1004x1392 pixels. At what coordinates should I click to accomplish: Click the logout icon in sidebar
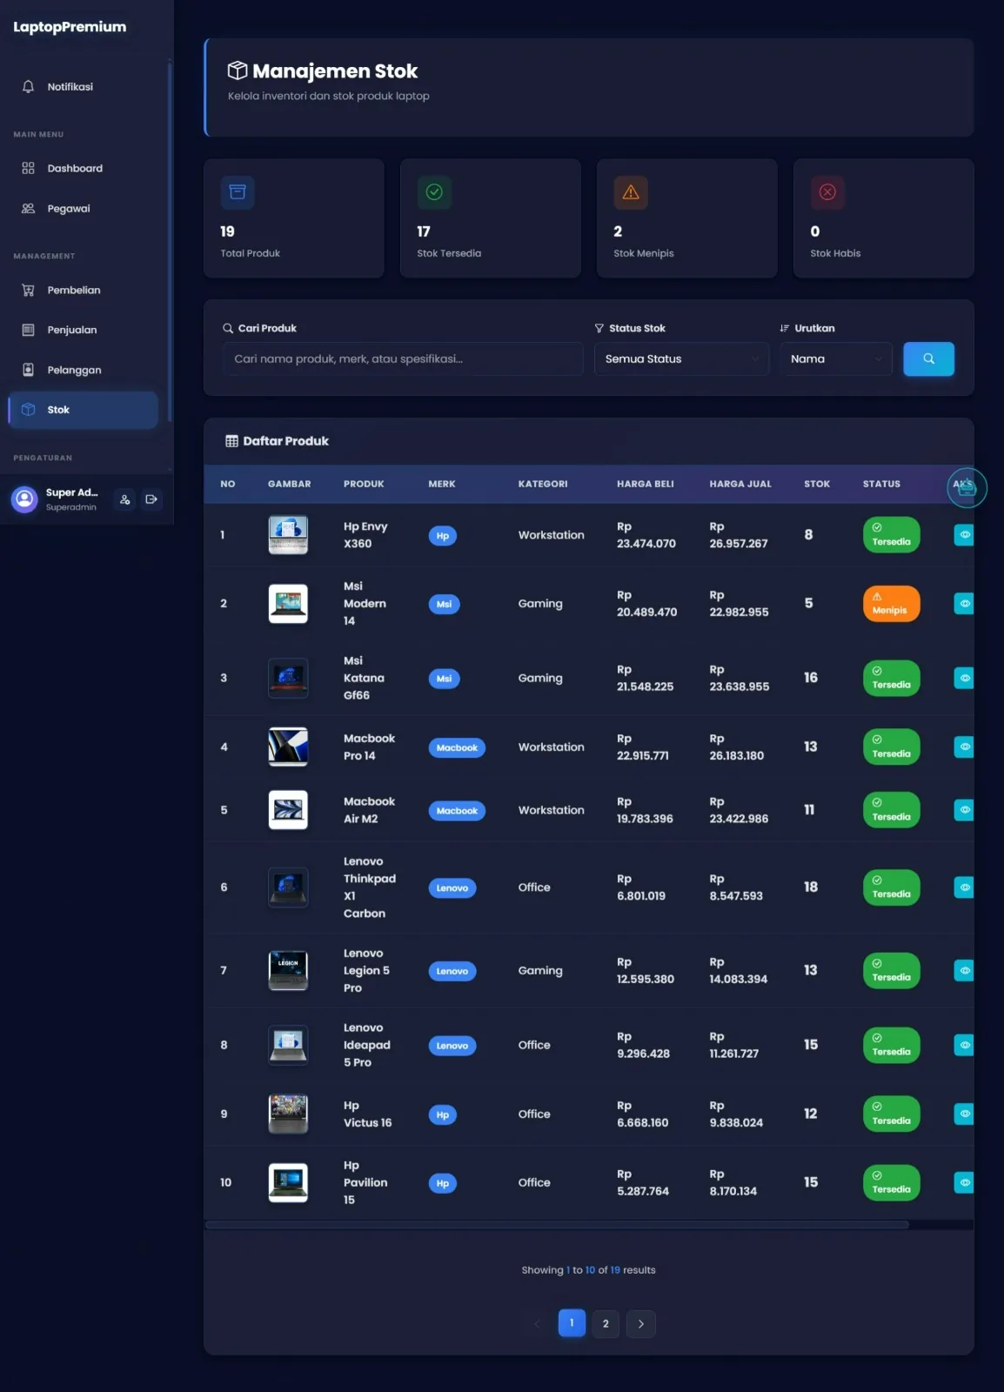[x=151, y=499]
